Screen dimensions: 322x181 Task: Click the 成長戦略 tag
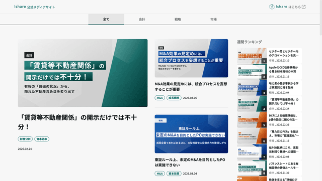coord(174,98)
